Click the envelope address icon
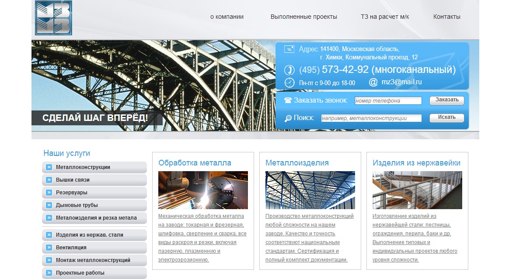This screenshot has width=509, height=279. tap(289, 49)
